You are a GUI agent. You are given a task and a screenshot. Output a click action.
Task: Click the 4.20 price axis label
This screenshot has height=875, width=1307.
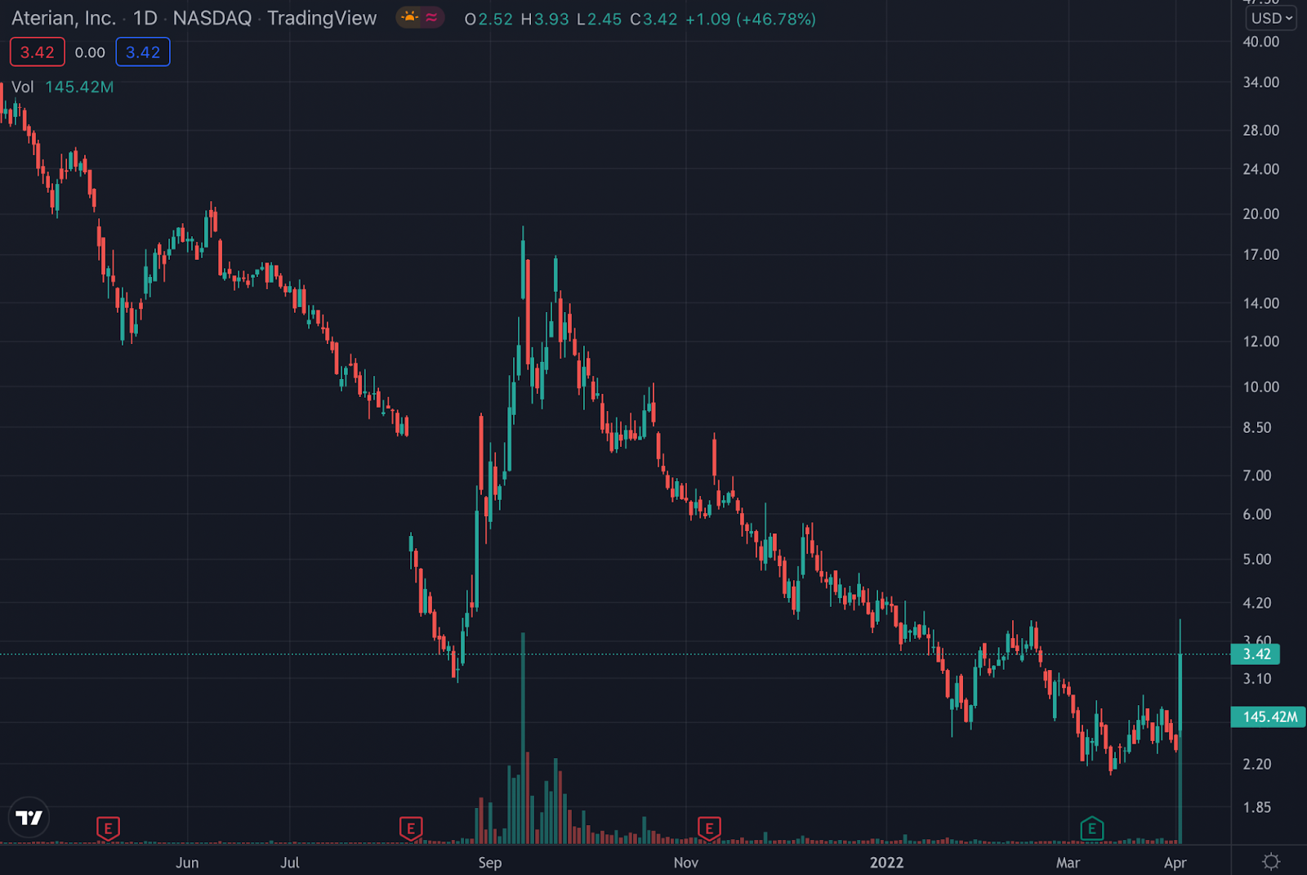(x=1257, y=602)
